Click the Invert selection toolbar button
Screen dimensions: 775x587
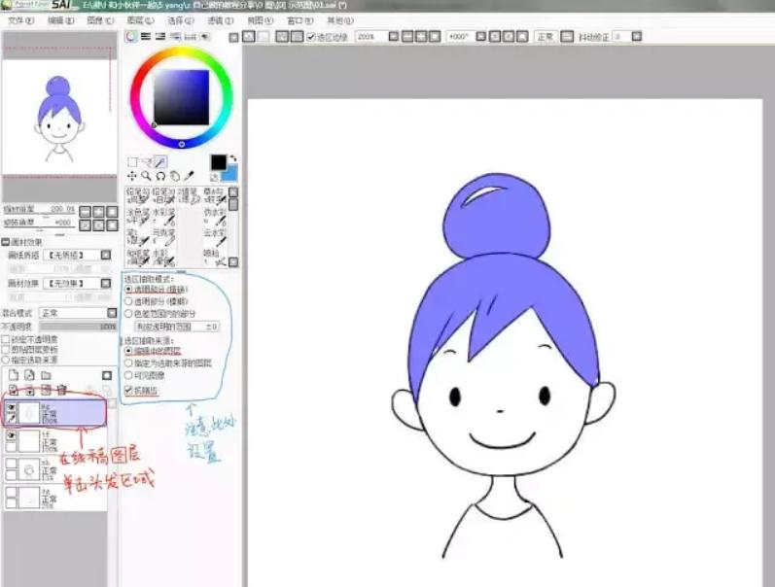point(297,37)
